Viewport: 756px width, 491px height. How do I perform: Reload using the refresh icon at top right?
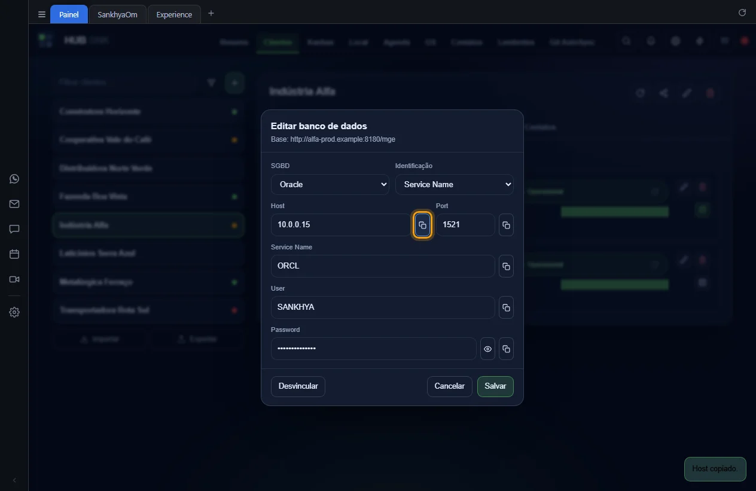742,13
